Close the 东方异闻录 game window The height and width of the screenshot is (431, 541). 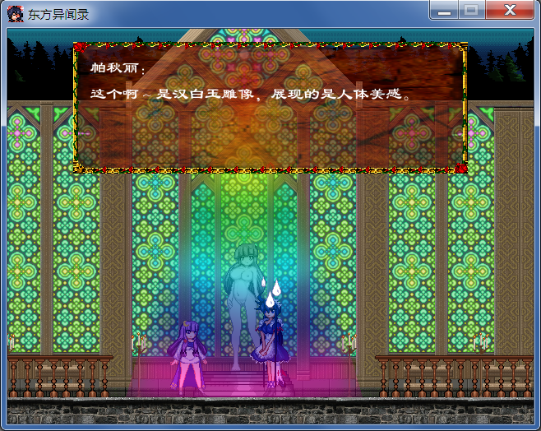(510, 10)
